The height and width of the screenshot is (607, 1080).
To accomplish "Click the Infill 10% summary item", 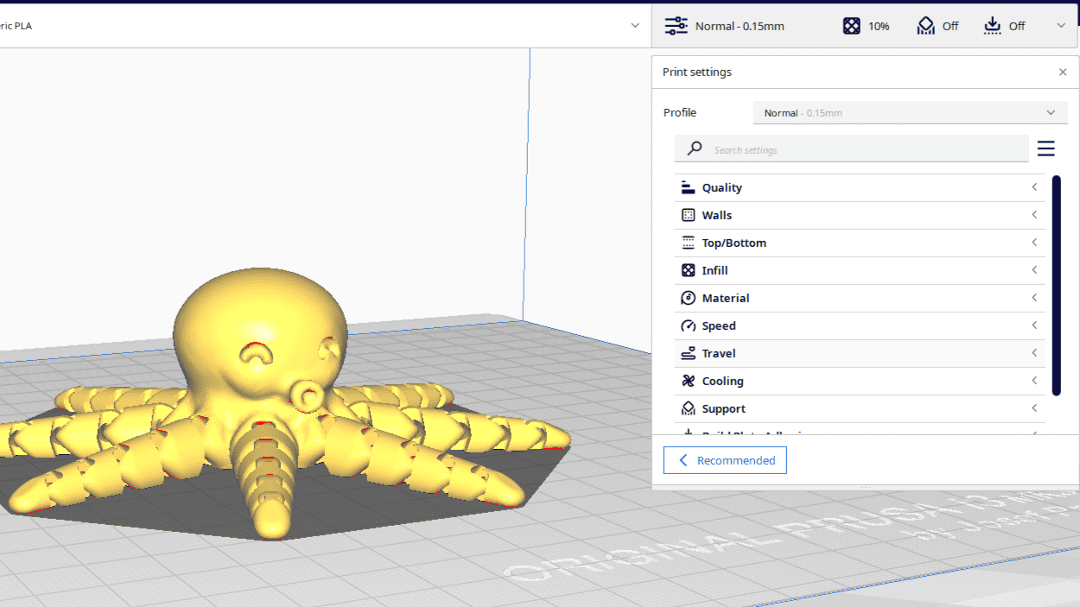I will (867, 26).
